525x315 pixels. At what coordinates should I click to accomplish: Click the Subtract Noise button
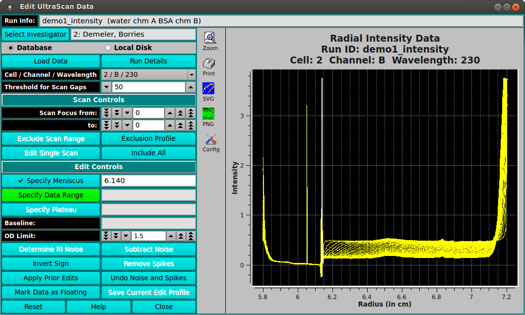pyautogui.click(x=148, y=250)
